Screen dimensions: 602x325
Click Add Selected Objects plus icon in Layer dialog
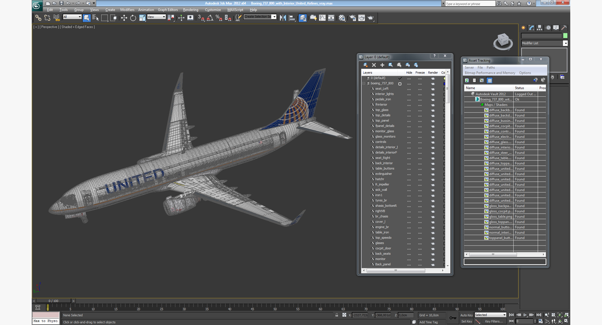pyautogui.click(x=382, y=65)
